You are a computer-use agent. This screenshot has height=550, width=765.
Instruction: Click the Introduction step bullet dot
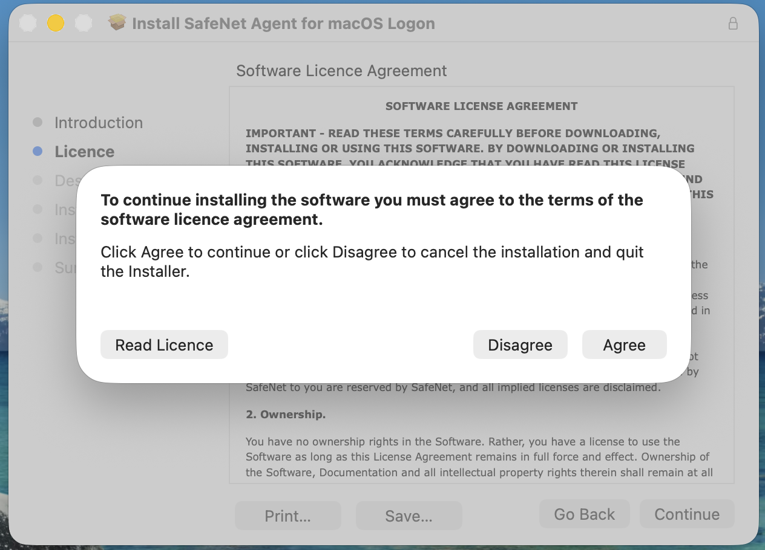(x=38, y=123)
